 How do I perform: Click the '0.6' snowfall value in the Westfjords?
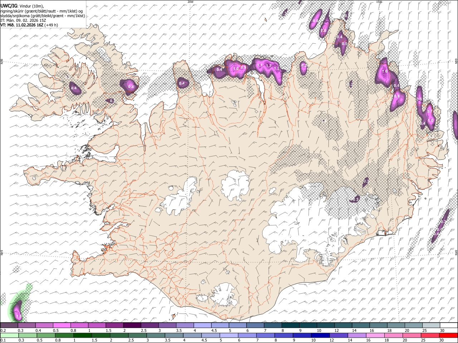pos(131,86)
